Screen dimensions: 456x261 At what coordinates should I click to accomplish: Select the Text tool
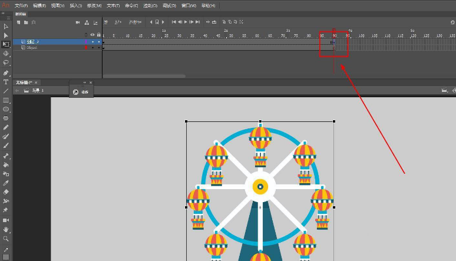click(x=6, y=82)
